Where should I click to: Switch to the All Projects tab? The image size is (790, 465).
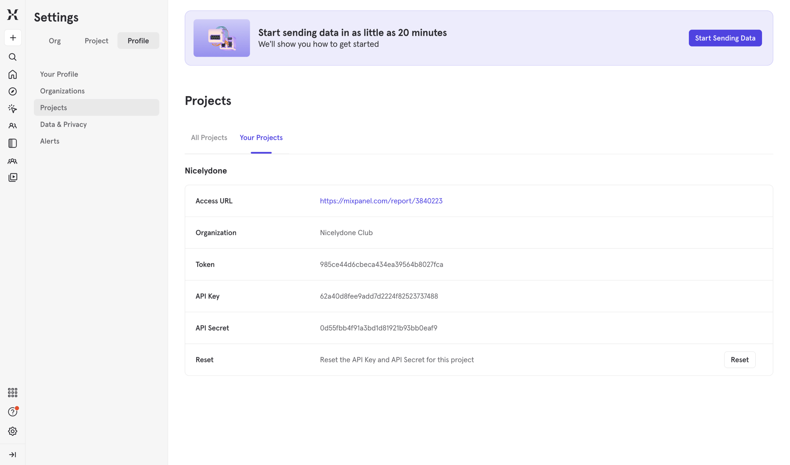pos(209,138)
